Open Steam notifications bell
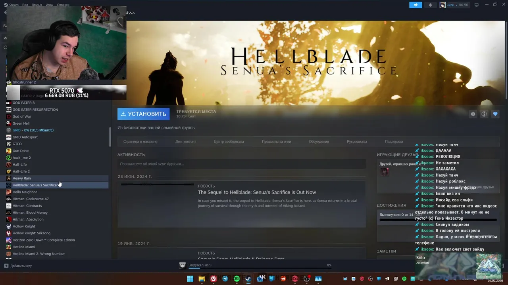508x285 pixels. pos(431,5)
